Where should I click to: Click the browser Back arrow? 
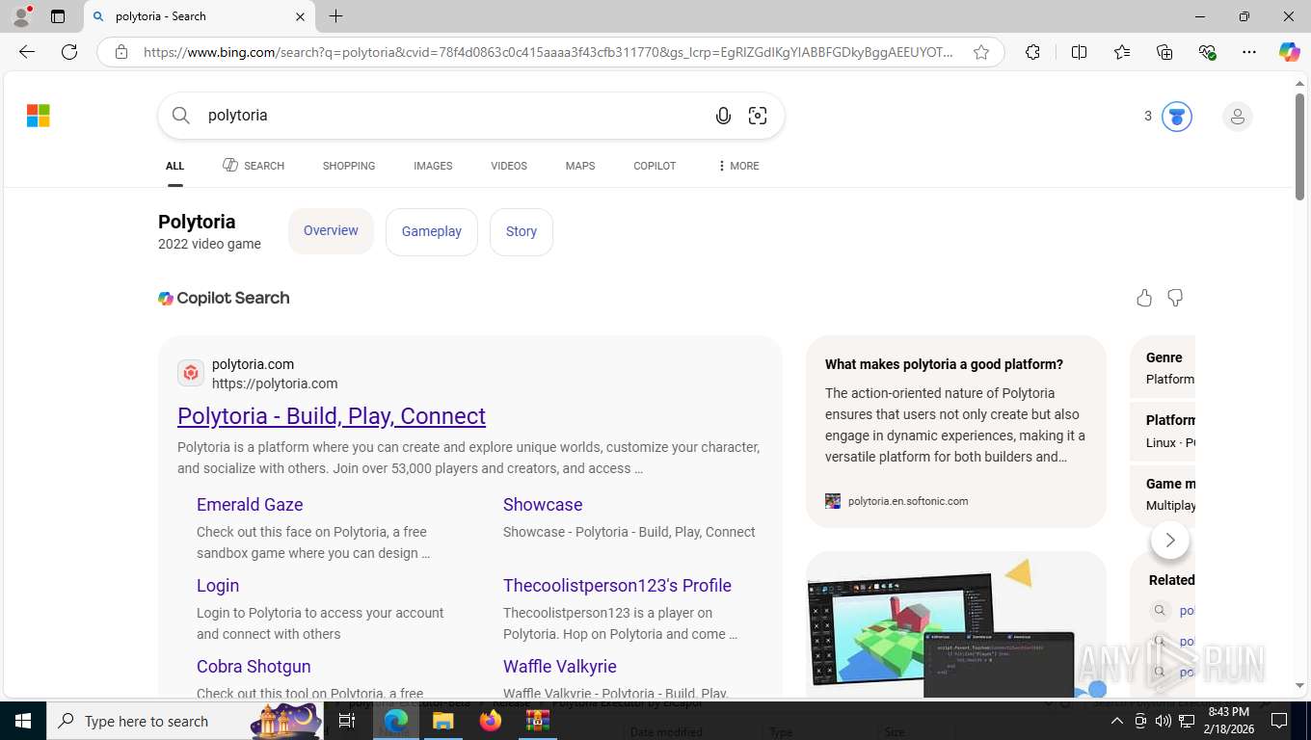27,52
